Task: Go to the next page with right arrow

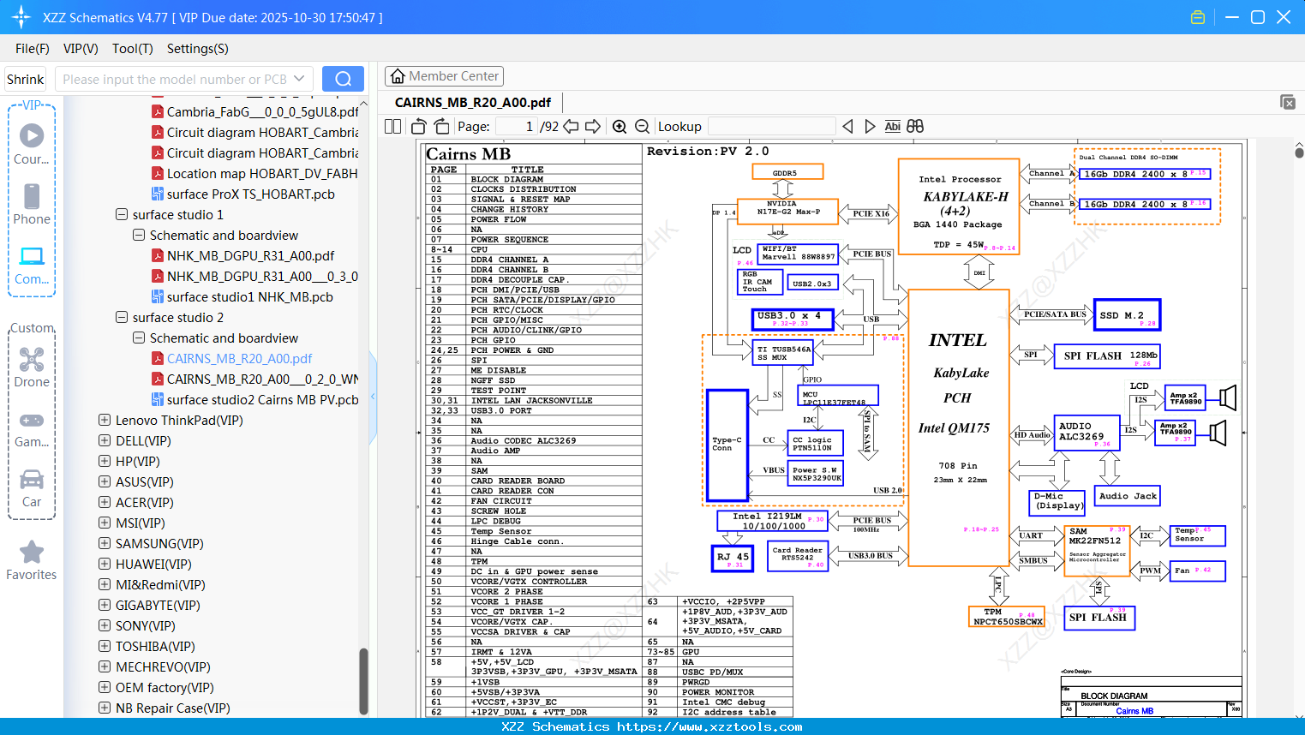Action: pyautogui.click(x=593, y=126)
